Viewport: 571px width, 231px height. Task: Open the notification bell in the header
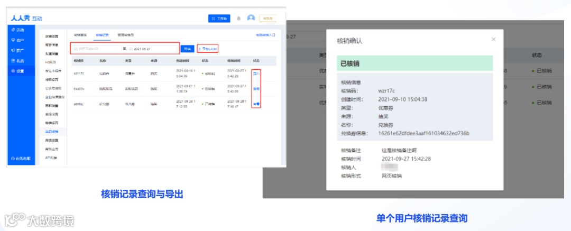pos(239,18)
